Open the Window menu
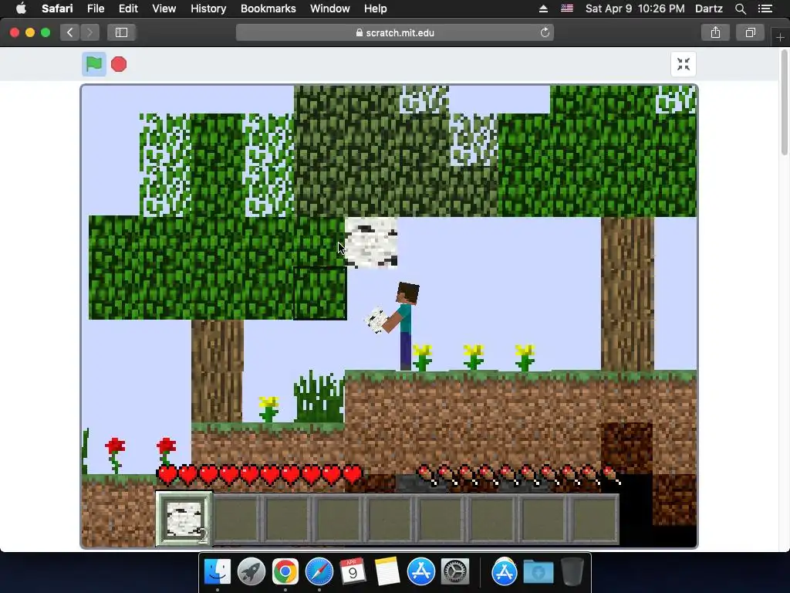 pos(330,8)
